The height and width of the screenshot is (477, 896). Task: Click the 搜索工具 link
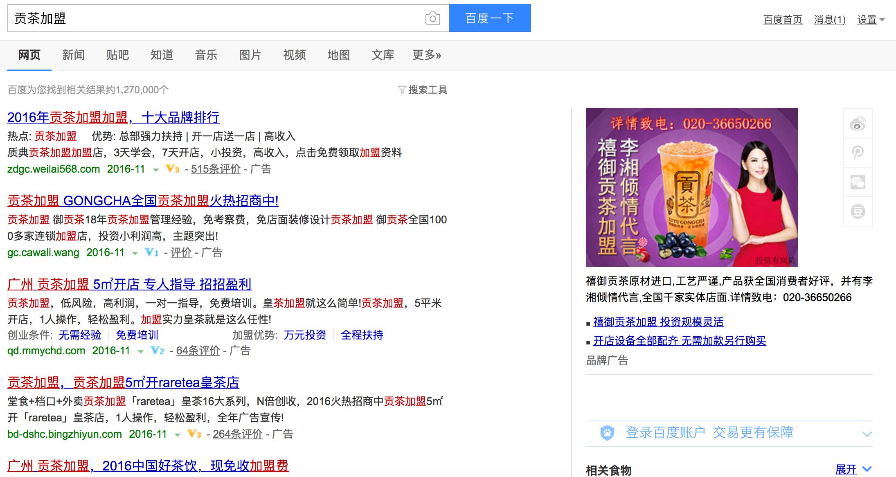point(428,90)
